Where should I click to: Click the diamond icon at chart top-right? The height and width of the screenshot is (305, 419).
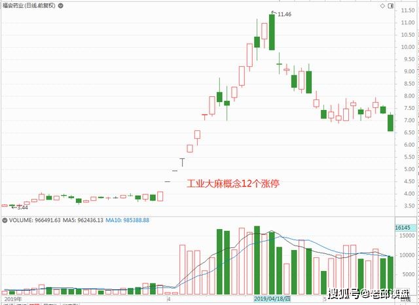[x=382, y=6]
